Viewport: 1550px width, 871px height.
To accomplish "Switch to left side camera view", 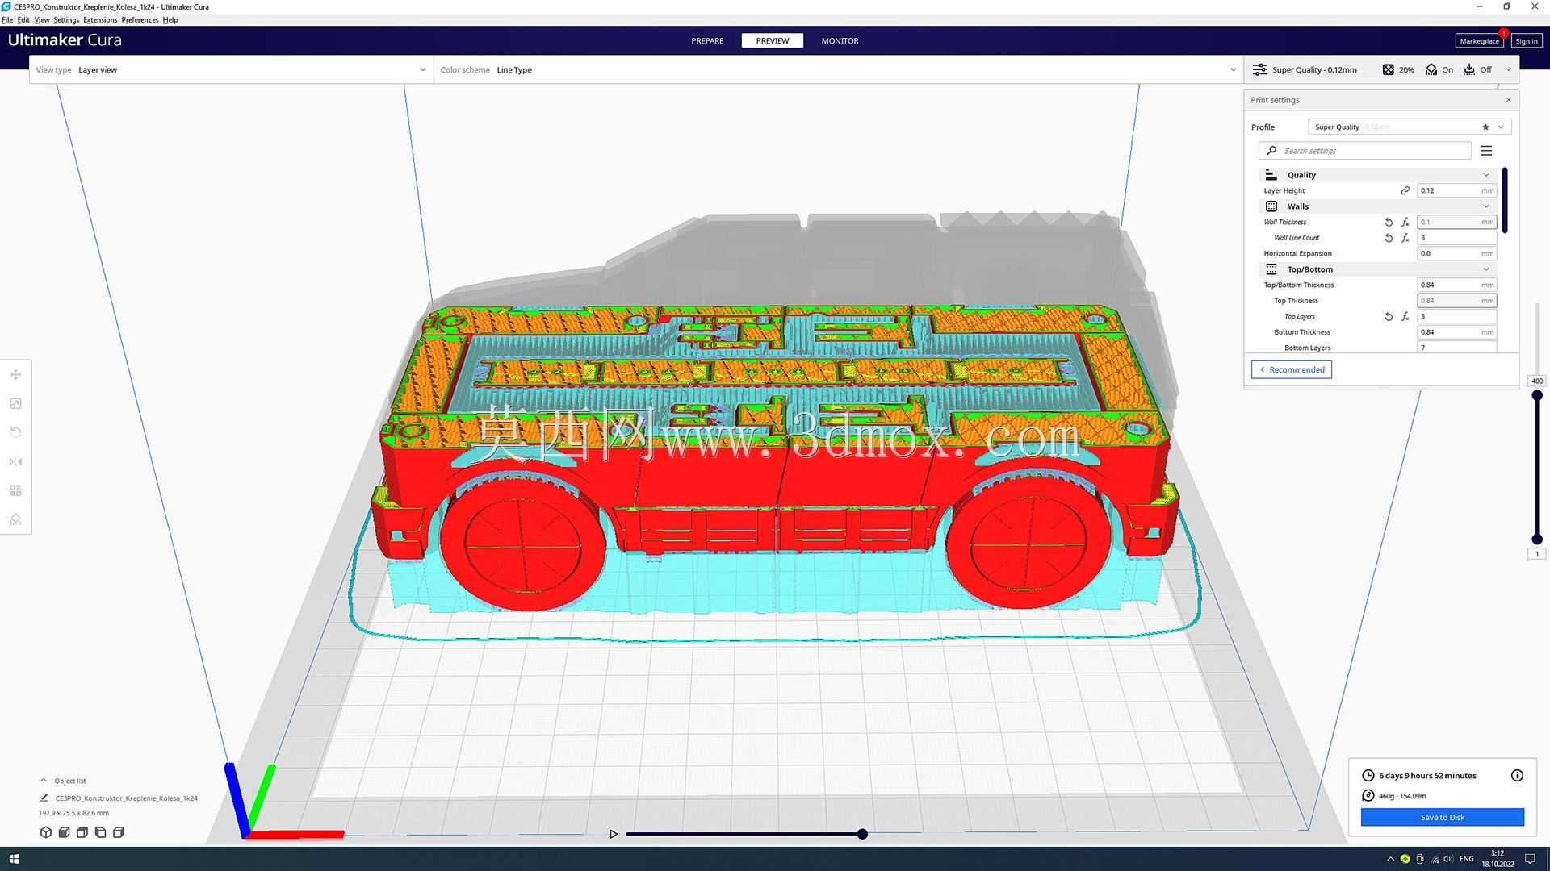I will pos(100,832).
